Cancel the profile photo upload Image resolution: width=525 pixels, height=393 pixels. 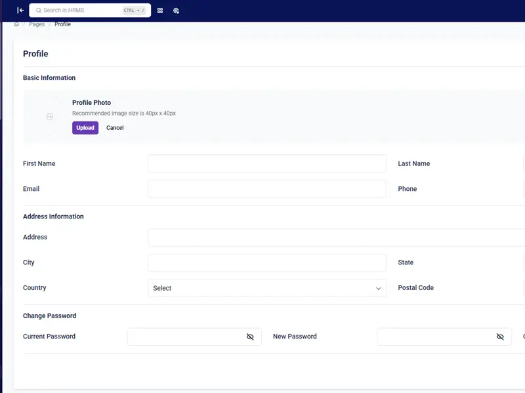(115, 128)
